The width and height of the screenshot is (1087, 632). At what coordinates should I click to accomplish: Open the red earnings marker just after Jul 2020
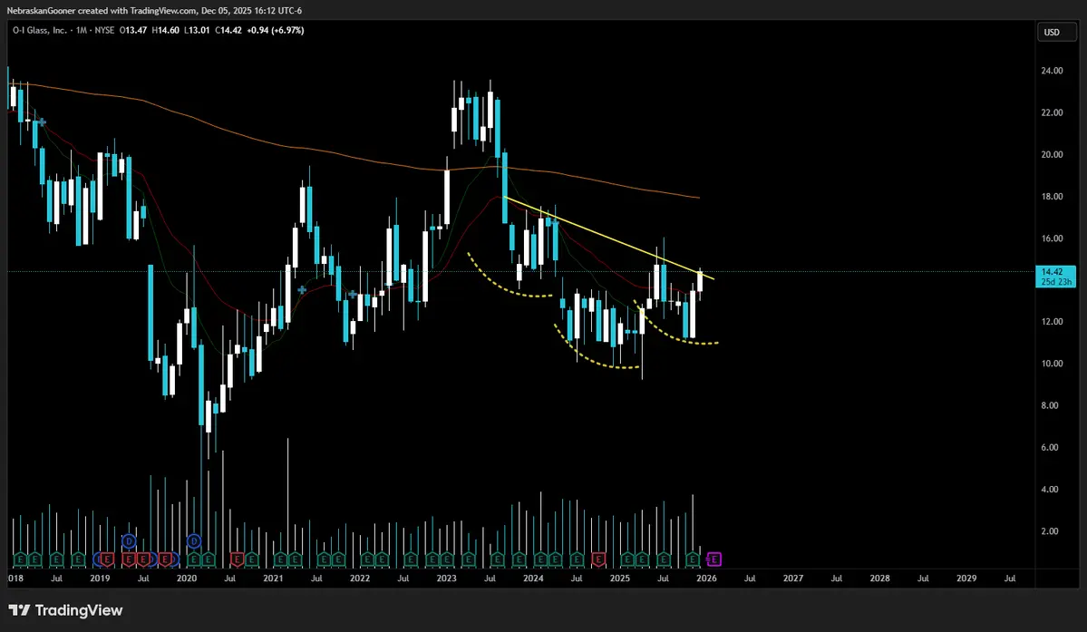click(238, 559)
